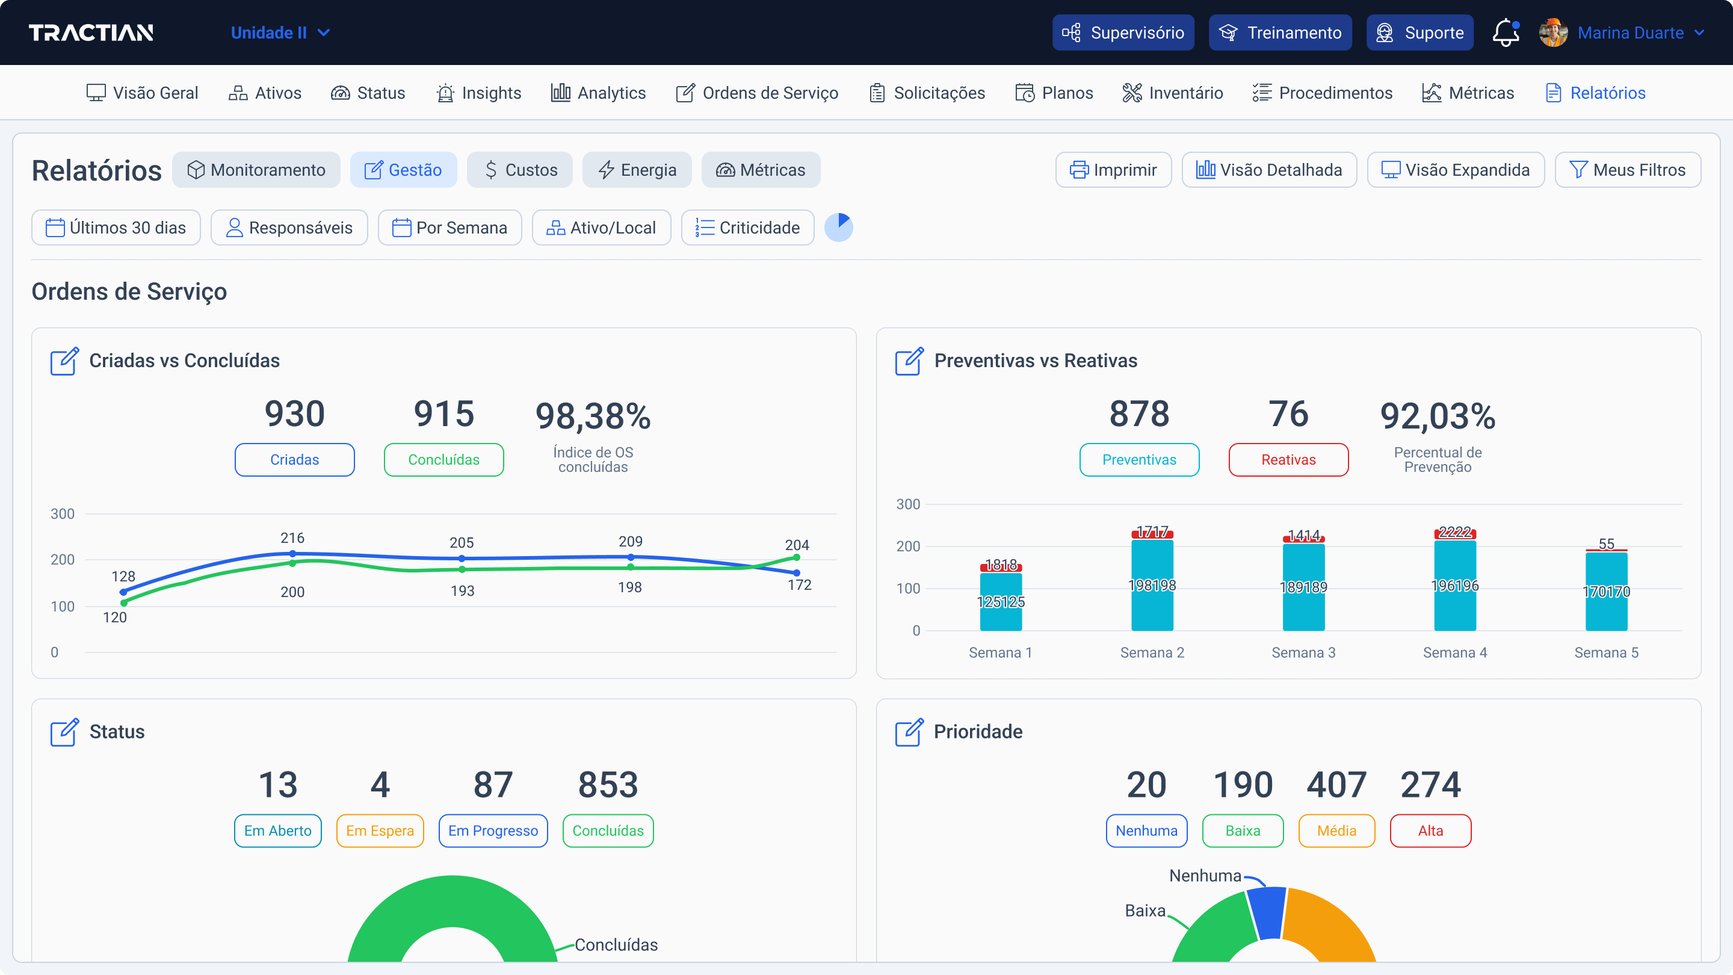This screenshot has height=975, width=1733.
Task: Click the blue pie progress indicator
Action: [x=838, y=227]
